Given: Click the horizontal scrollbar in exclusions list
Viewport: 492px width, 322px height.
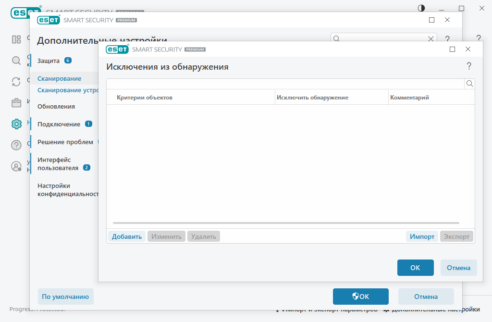Looking at the screenshot, I should (x=286, y=223).
